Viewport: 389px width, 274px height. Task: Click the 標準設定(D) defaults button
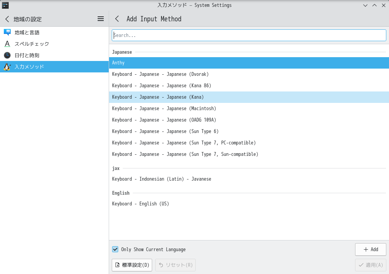coord(132,265)
